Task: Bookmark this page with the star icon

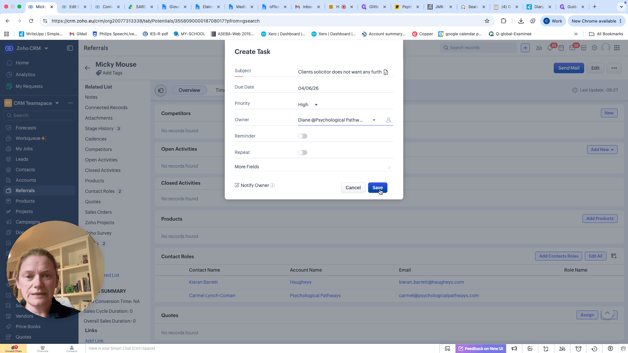Action: 487,21
